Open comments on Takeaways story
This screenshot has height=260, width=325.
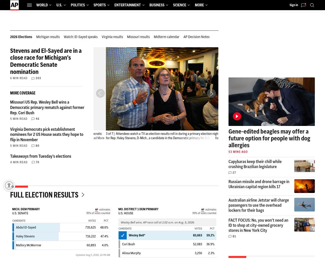35,162
